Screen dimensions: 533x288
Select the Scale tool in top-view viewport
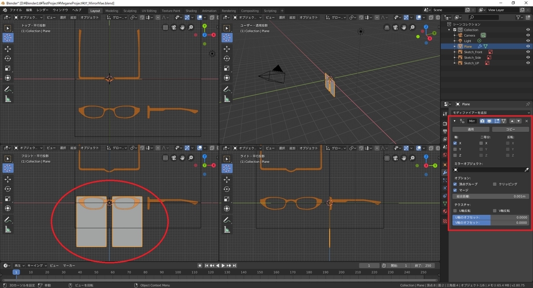click(x=8, y=68)
